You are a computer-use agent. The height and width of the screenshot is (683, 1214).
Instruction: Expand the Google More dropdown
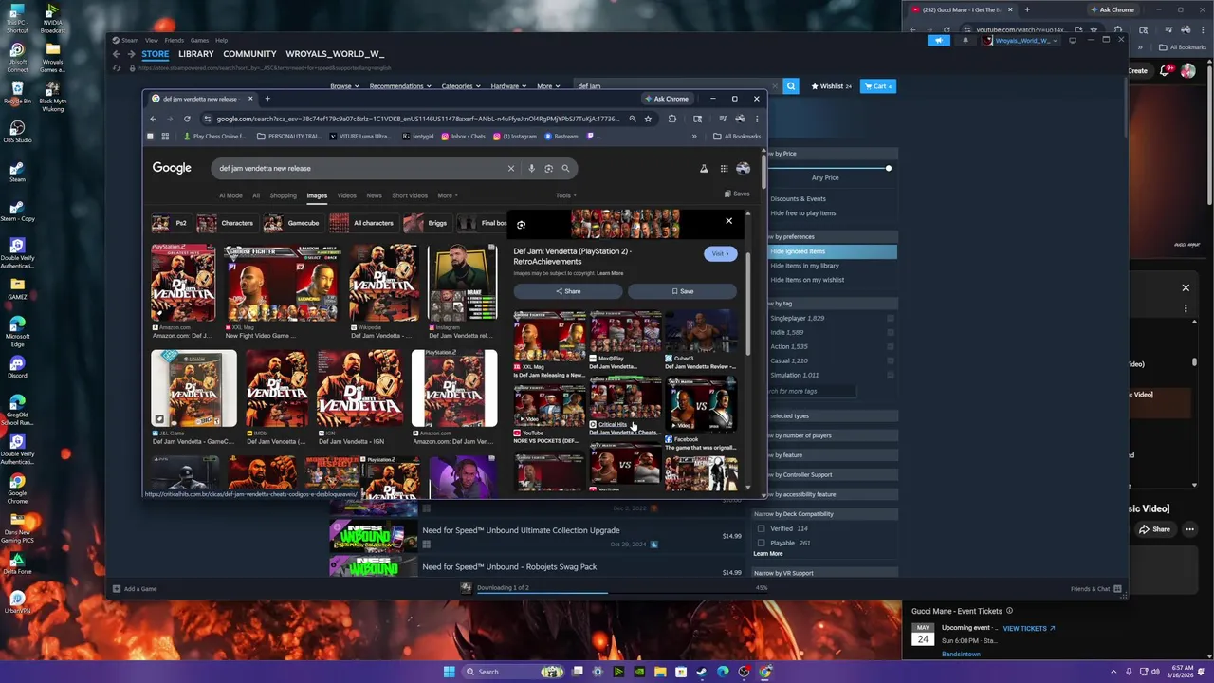coord(447,195)
